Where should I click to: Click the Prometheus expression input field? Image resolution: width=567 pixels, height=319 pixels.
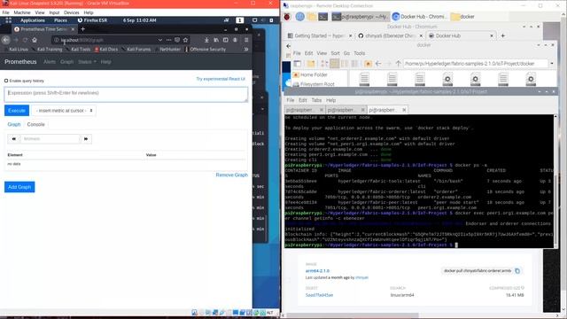point(126,95)
